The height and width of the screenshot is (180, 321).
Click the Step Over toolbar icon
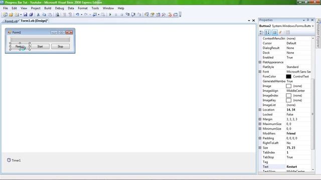[133, 14]
